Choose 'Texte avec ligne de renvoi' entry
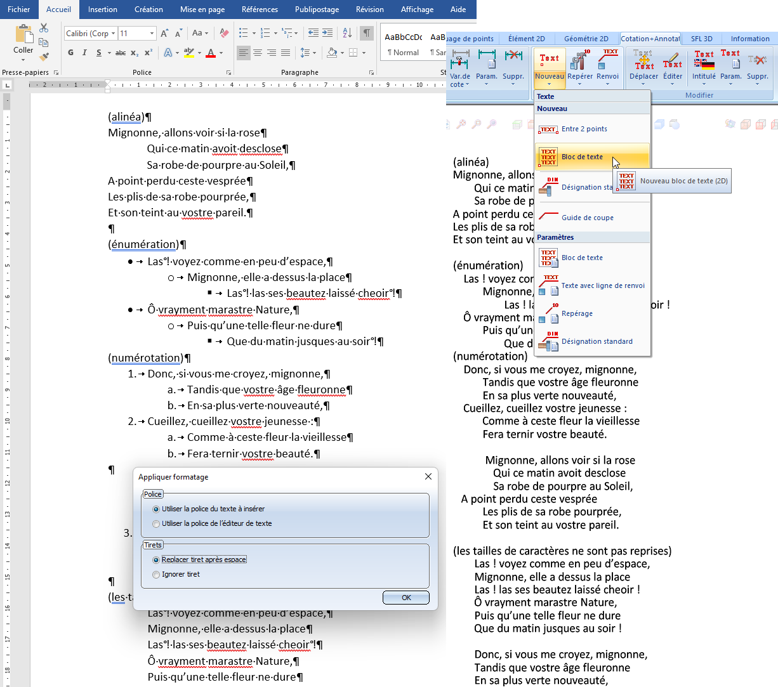Screen dimensions: 778x687 [592, 285]
